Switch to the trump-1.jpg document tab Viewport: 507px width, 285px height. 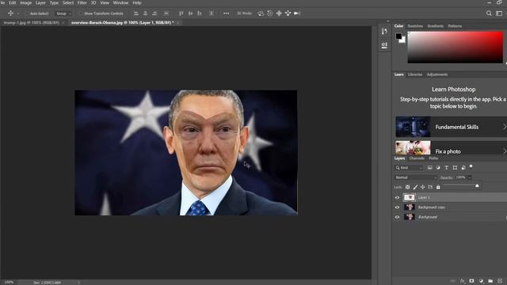(32, 23)
